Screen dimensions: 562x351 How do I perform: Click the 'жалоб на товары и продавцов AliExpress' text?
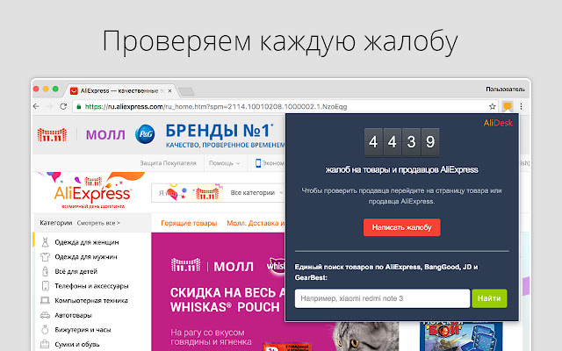[x=402, y=169]
